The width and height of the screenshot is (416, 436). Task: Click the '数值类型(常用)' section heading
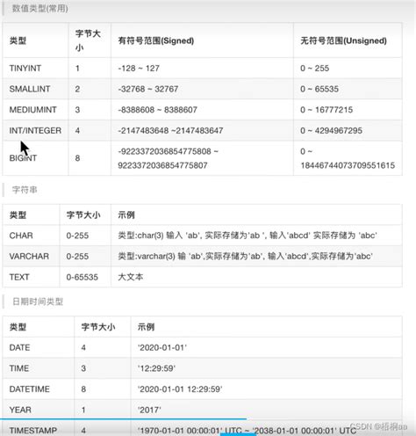point(40,9)
